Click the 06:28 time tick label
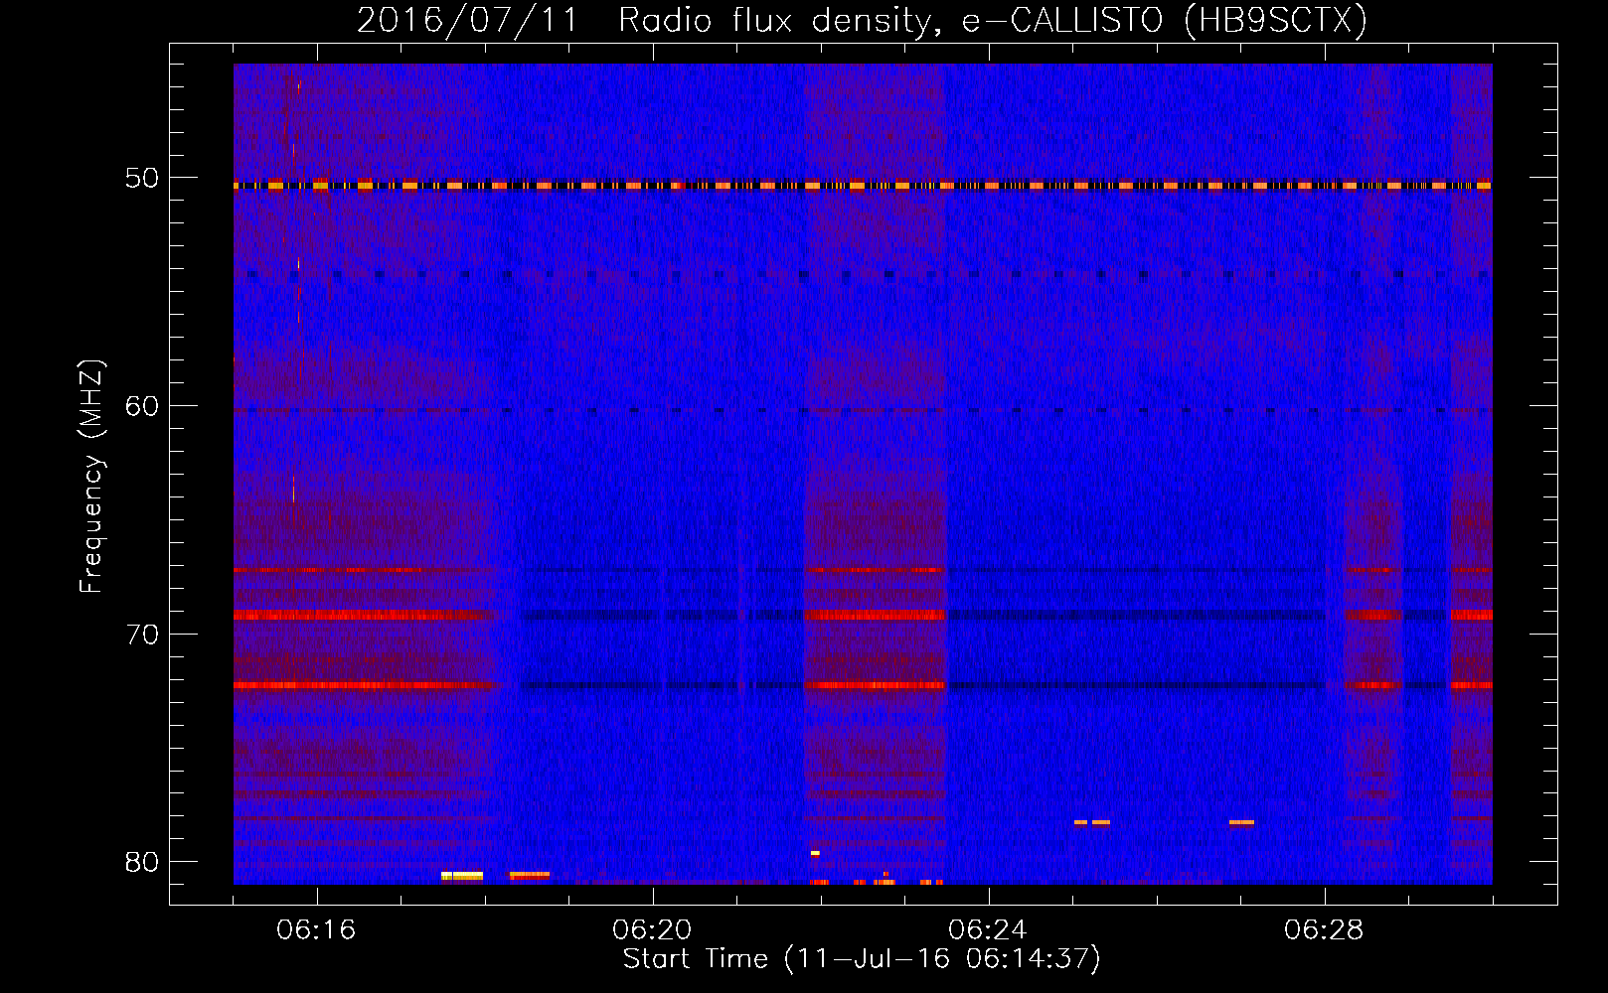The height and width of the screenshot is (993, 1608). 1324,930
